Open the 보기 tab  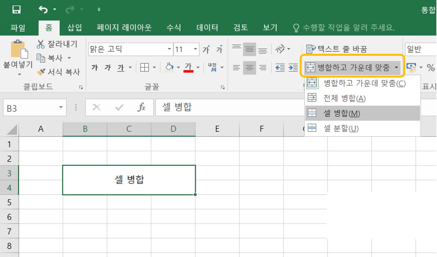[270, 28]
